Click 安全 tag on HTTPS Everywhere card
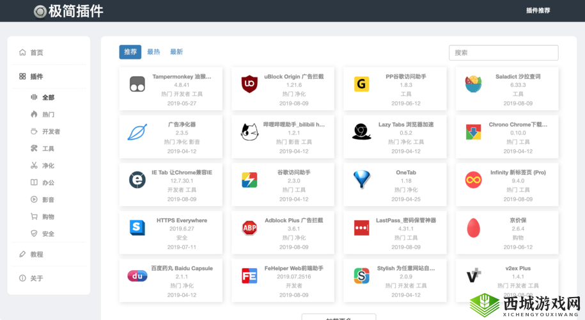Screen dimensions: 585x320 click(182, 237)
